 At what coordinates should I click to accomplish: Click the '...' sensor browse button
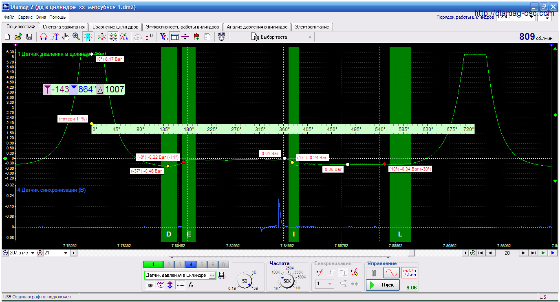coord(212,275)
